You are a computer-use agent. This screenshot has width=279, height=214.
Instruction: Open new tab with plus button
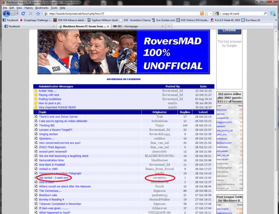tap(169, 26)
